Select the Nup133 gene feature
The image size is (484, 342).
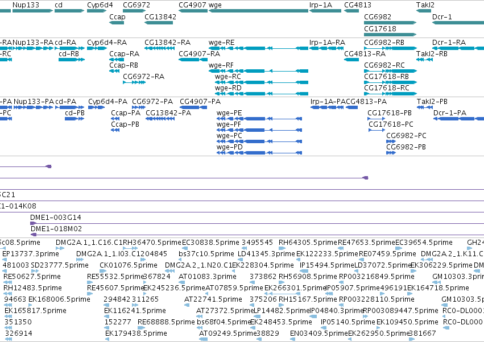[32, 11]
